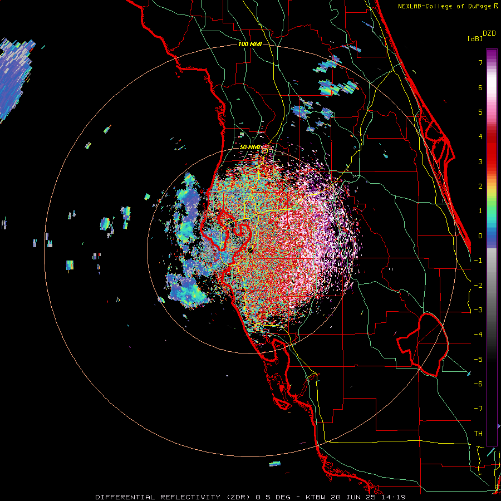Click the -4 dB tick label

point(478,335)
